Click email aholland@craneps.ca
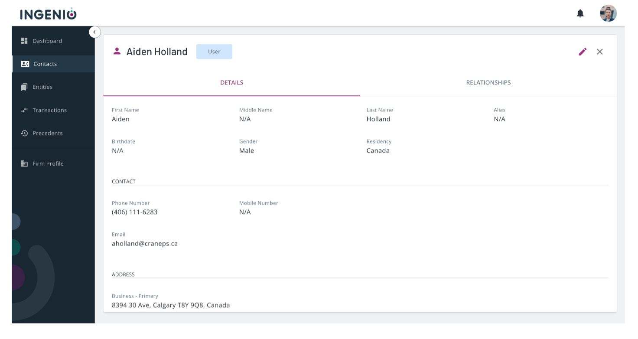This screenshot has width=638, height=339. tap(145, 244)
